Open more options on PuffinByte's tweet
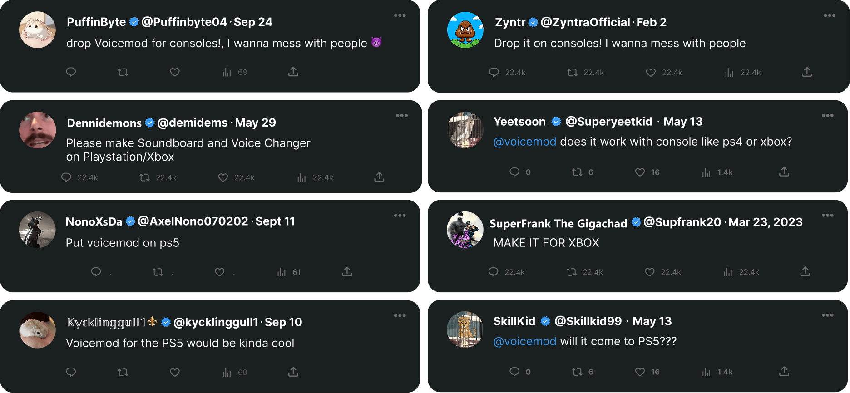This screenshot has height=393, width=850. click(400, 15)
